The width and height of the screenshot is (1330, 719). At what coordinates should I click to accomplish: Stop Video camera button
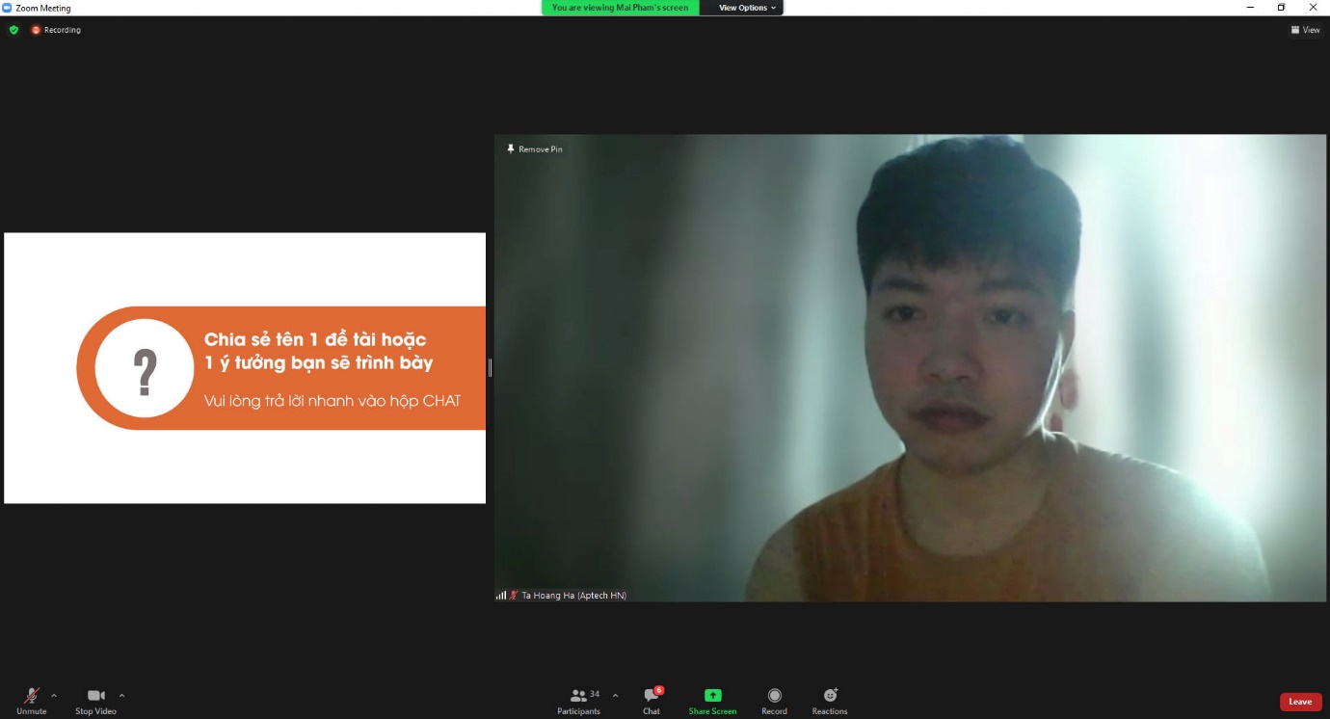point(95,700)
